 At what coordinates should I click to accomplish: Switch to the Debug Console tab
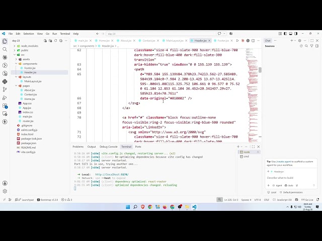[x=109, y=147]
